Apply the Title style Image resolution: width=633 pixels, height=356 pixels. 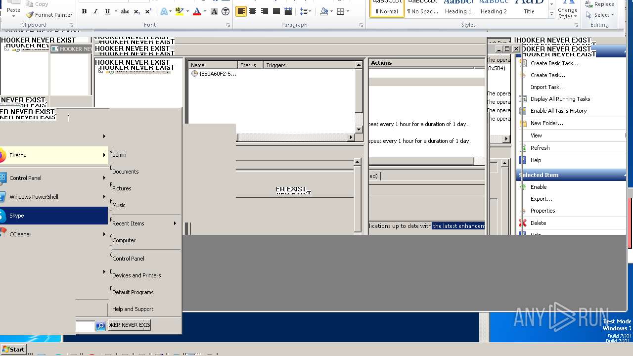coord(529,8)
